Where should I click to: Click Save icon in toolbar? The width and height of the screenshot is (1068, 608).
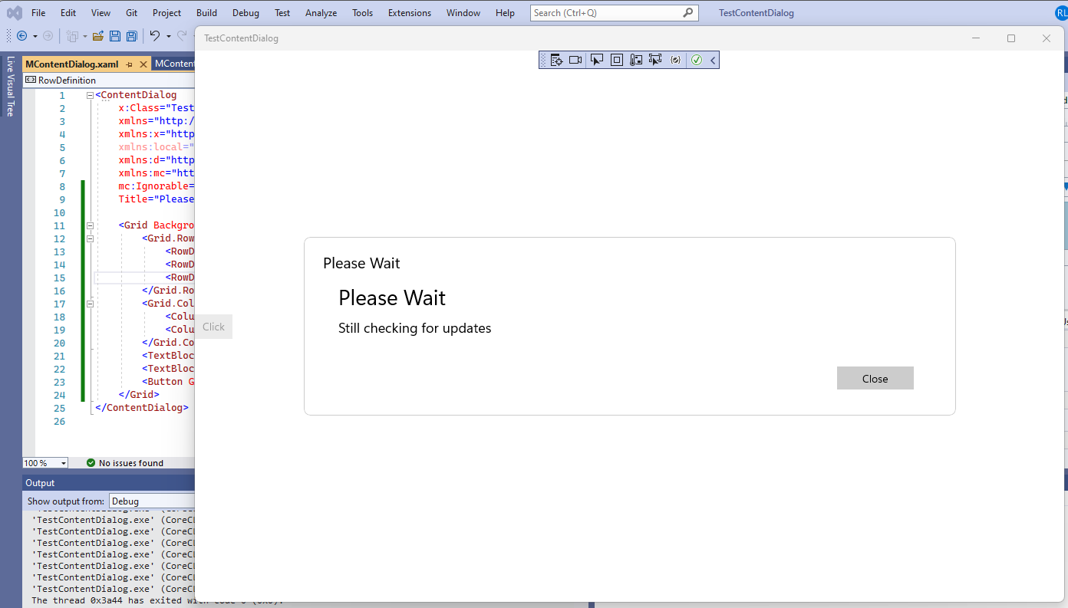115,36
